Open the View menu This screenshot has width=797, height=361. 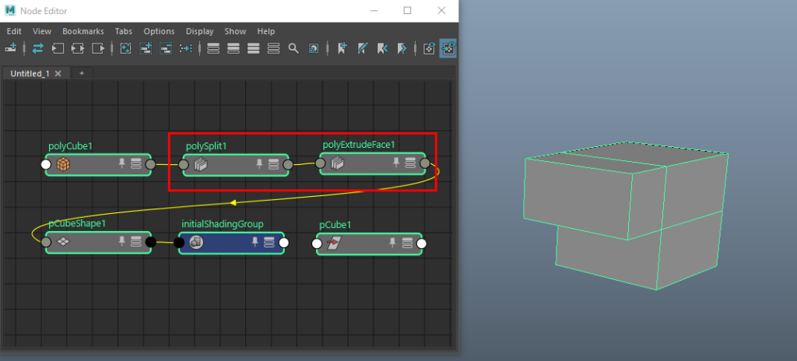(42, 32)
